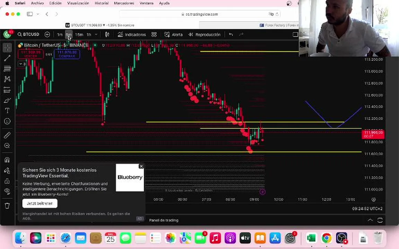Screen dimensions: 399x249
Task: Select the brush drawing tool
Action: tap(7, 100)
